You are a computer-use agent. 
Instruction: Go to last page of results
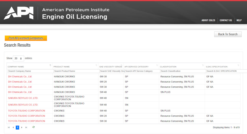(x=26, y=127)
